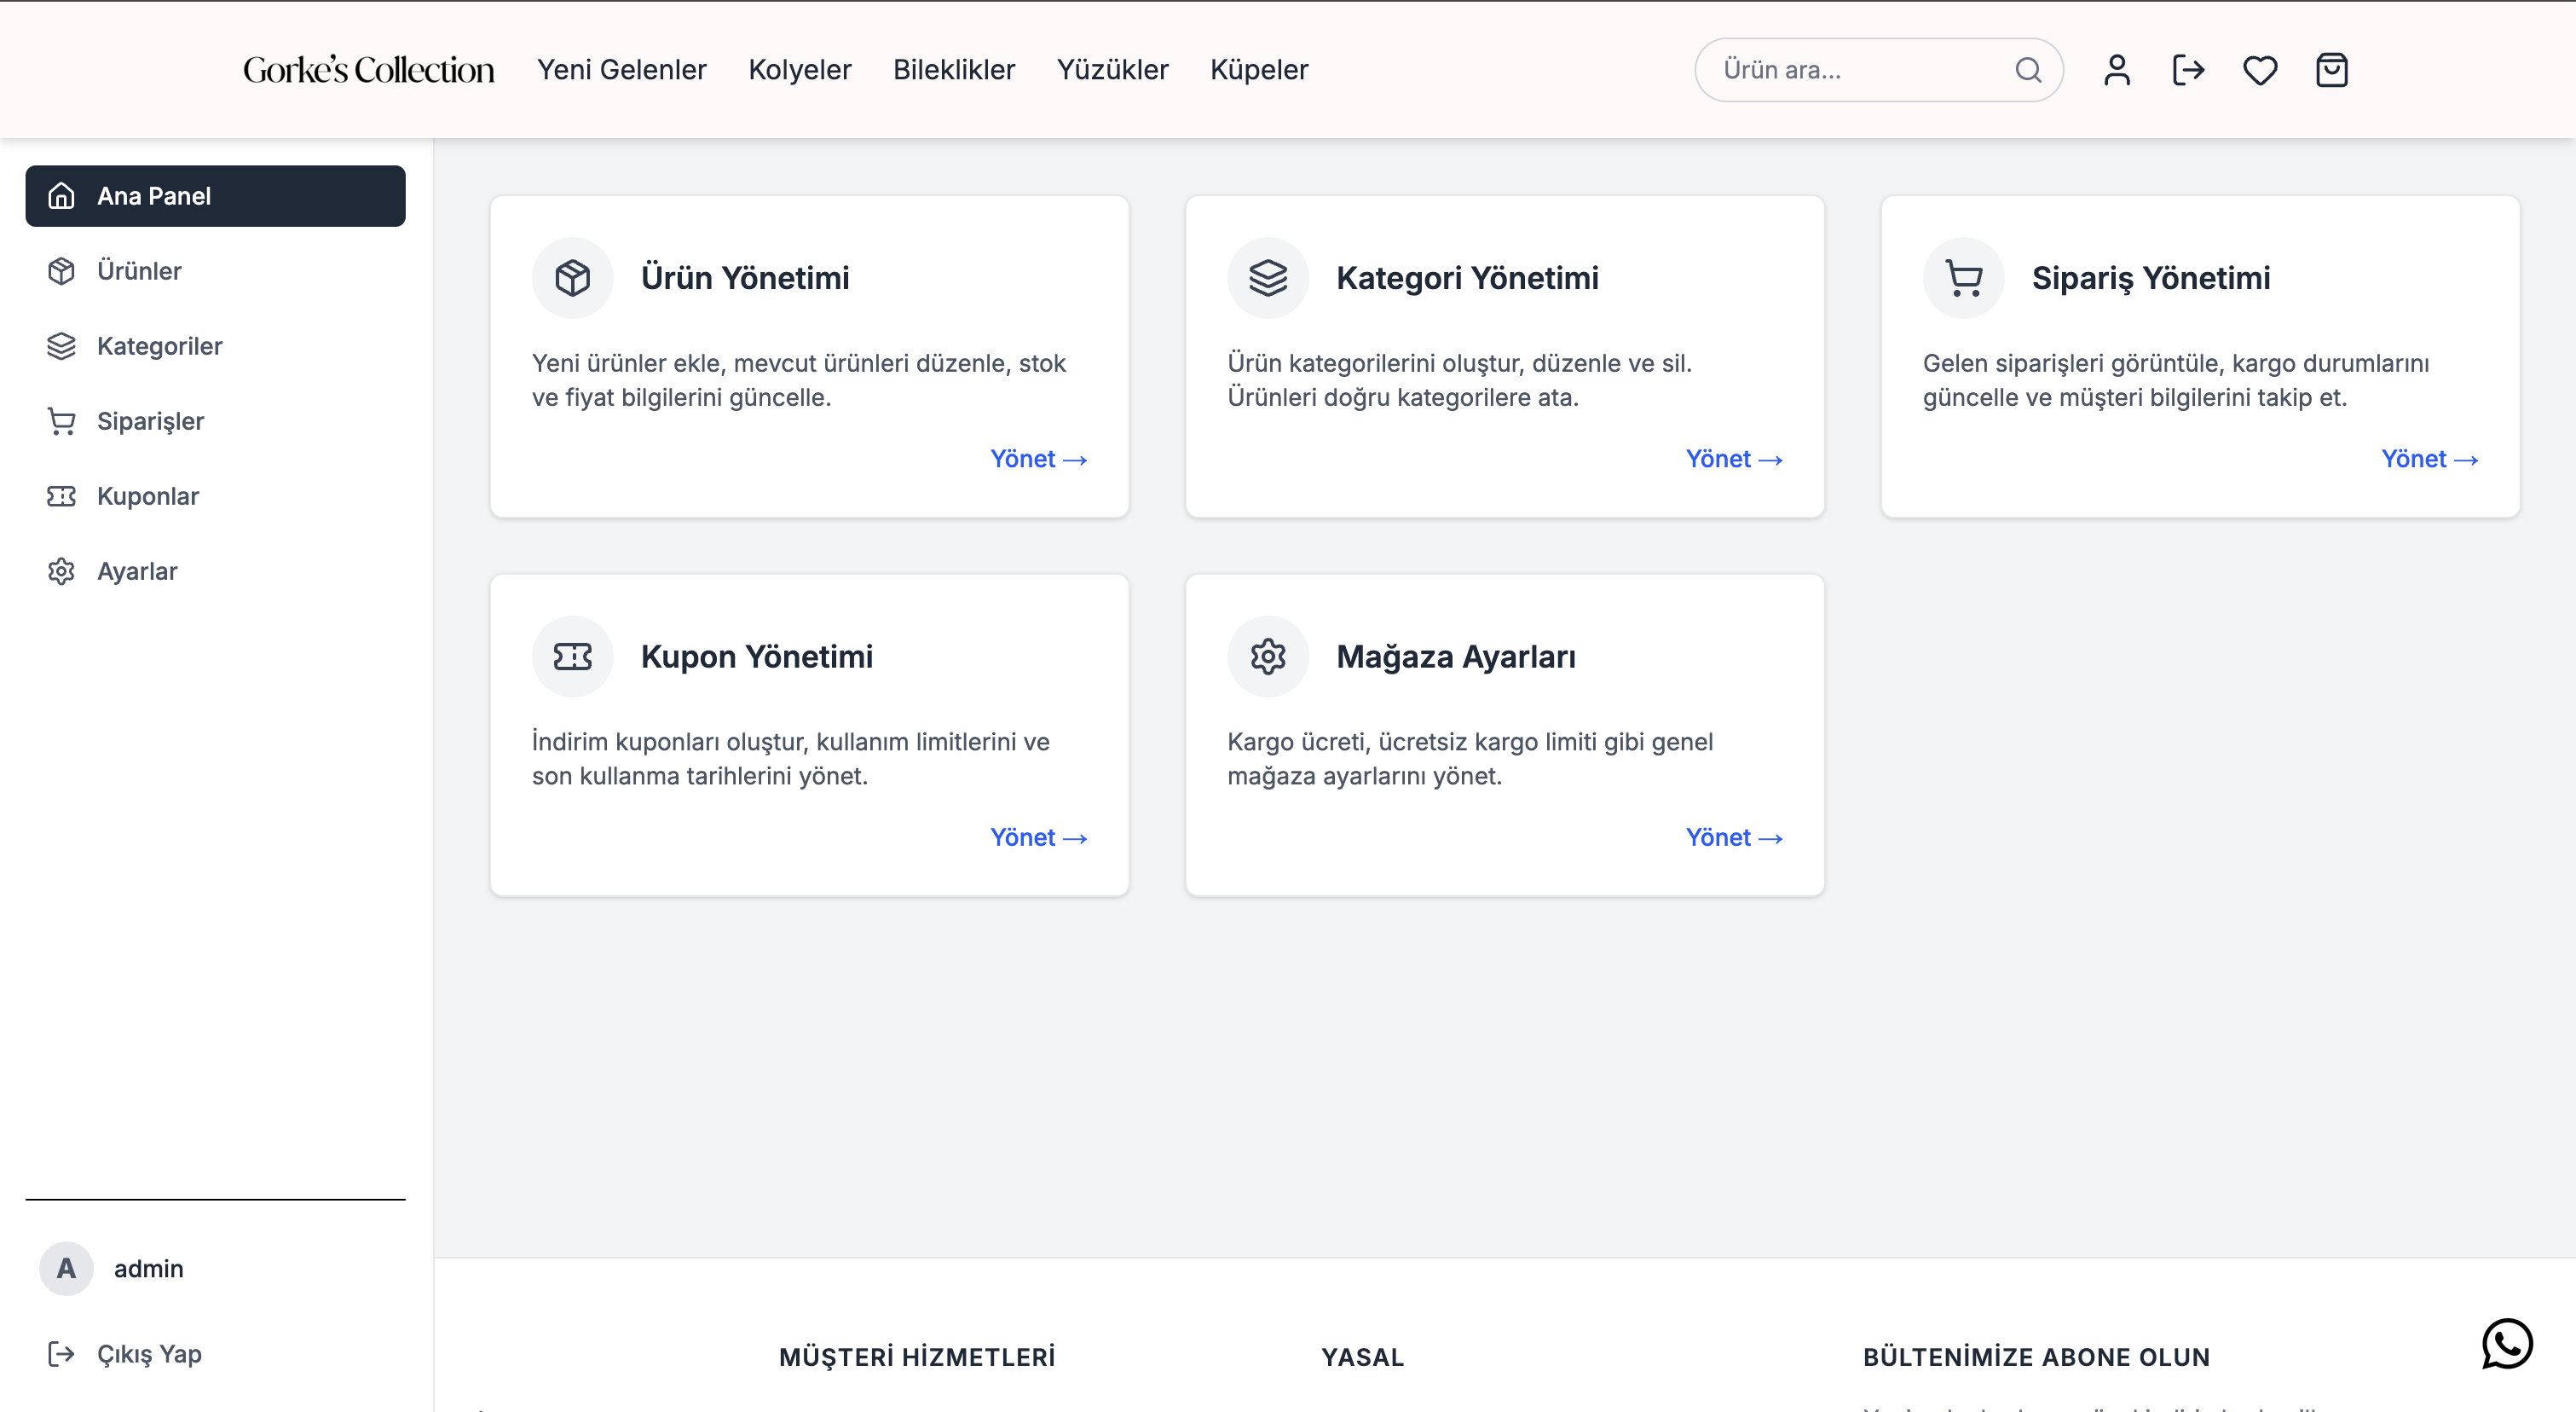2576x1412 pixels.
Task: Click Yönet link in Kategori Yönetimi card
Action: click(x=1733, y=459)
